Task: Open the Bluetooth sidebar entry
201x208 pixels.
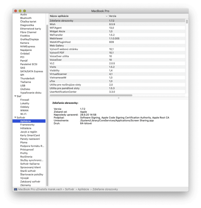Action: (26, 18)
